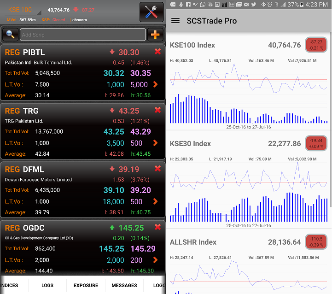Open the settings tools icon
The image size is (332, 294).
click(x=151, y=12)
